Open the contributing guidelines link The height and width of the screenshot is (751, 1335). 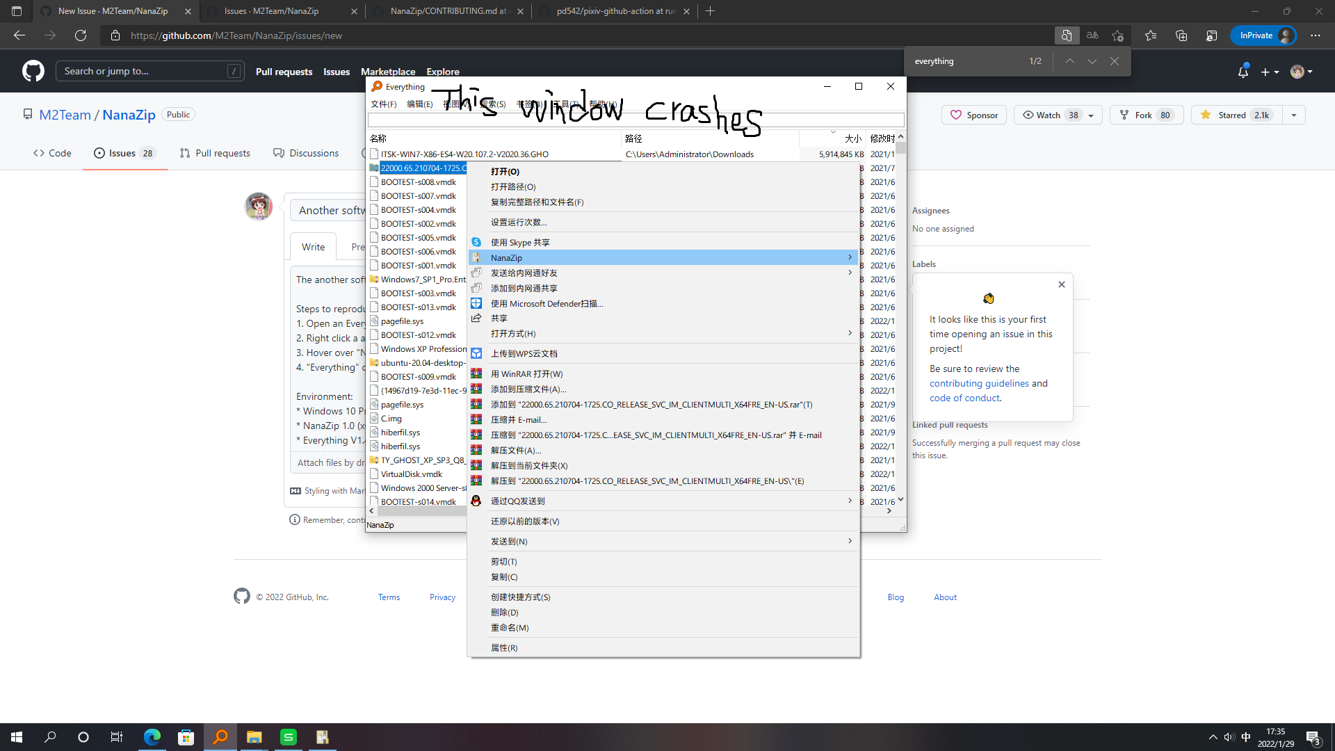point(979,383)
